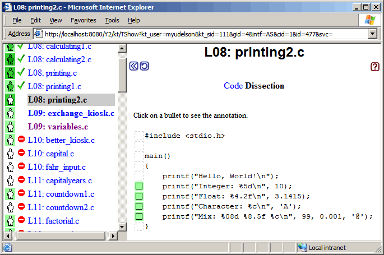Open L08: calculating2.c link
Screen dimensions: 384x255
point(59,59)
